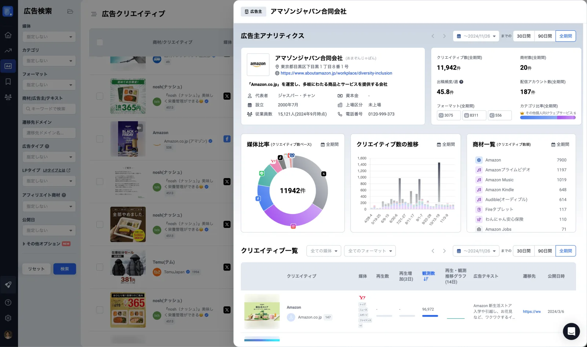
Task: Check the Amazon Black Friday row checkbox
Action: pyautogui.click(x=99, y=139)
